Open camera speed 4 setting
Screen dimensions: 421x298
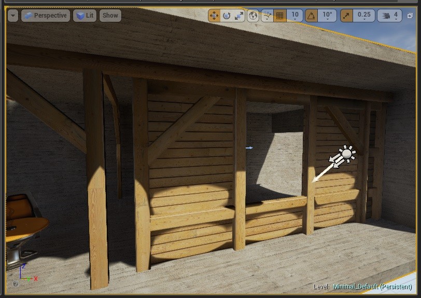click(389, 16)
